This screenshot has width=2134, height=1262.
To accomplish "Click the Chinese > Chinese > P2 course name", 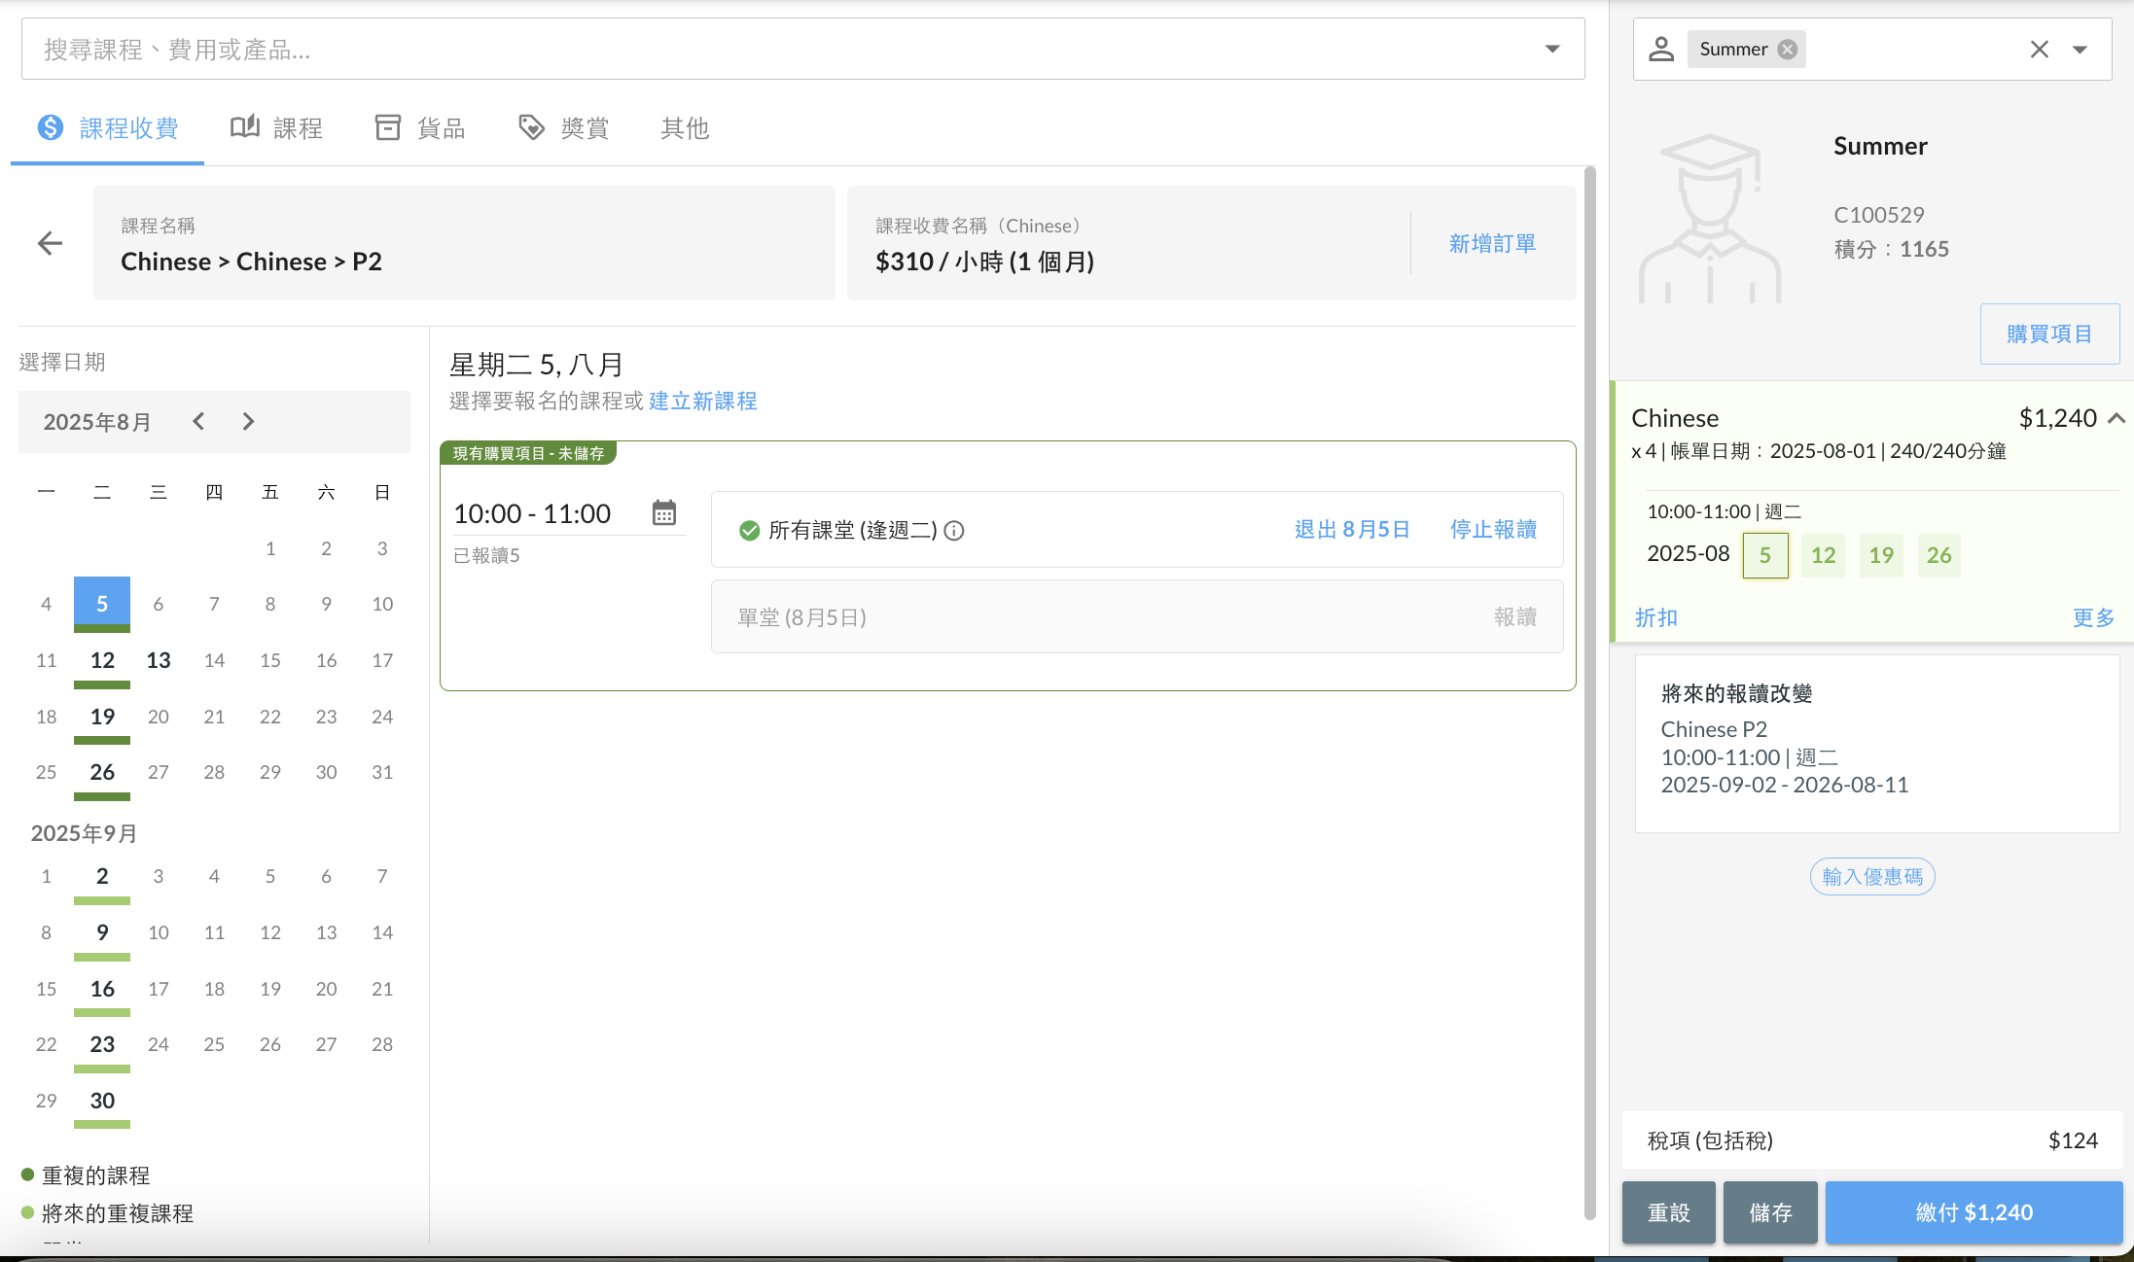I will click(x=251, y=262).
